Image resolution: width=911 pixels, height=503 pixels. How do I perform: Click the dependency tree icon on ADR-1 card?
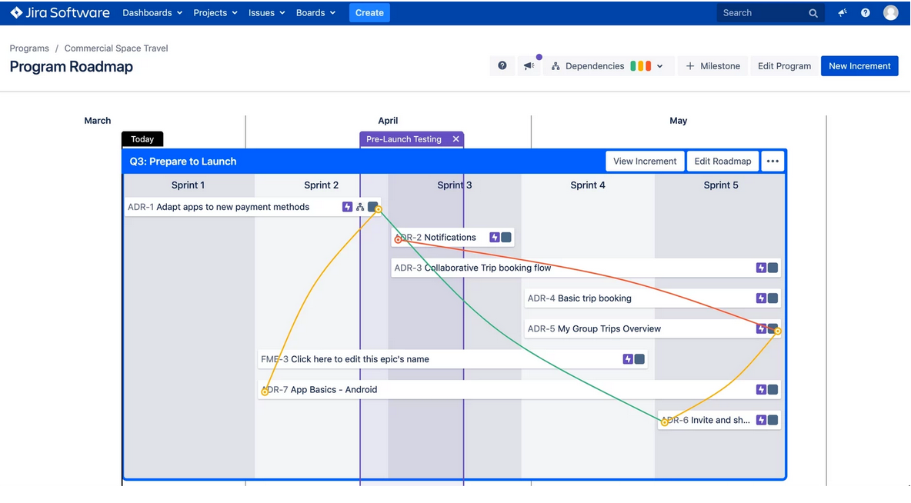tap(360, 206)
